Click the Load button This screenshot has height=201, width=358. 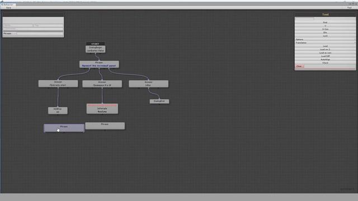pos(325,46)
